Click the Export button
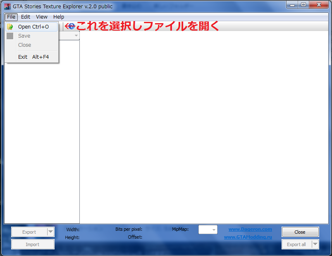Image resolution: width=332 pixels, height=256 pixels. click(29, 232)
